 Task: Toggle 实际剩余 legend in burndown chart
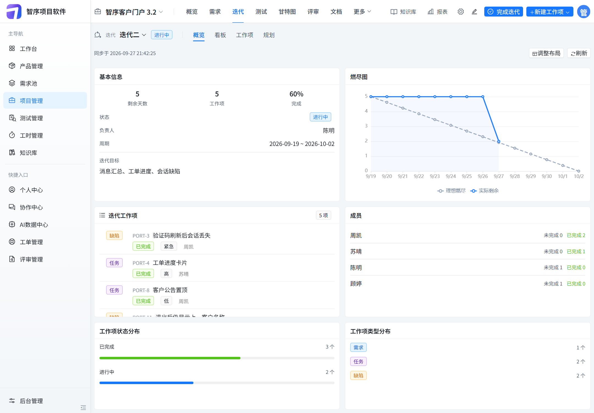point(485,191)
